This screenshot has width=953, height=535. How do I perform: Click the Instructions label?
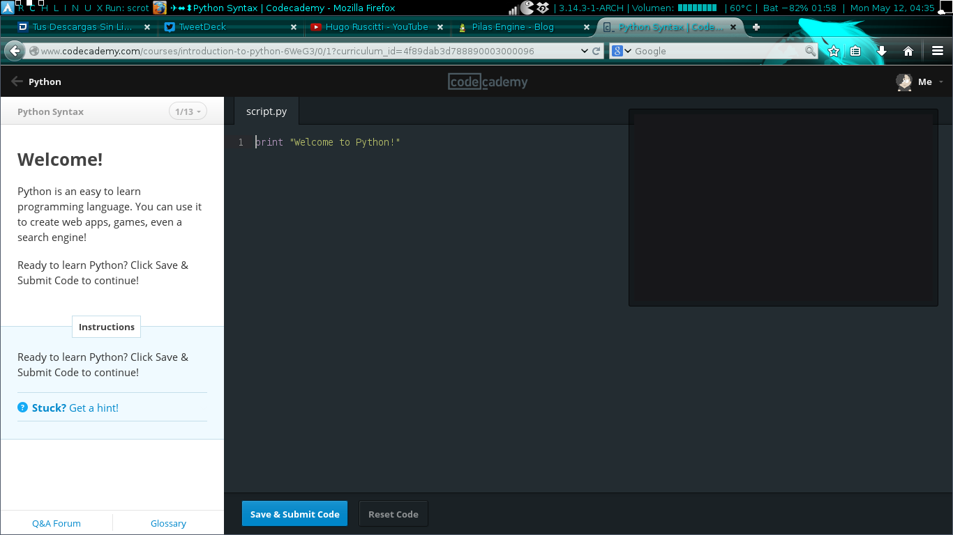[x=107, y=327]
